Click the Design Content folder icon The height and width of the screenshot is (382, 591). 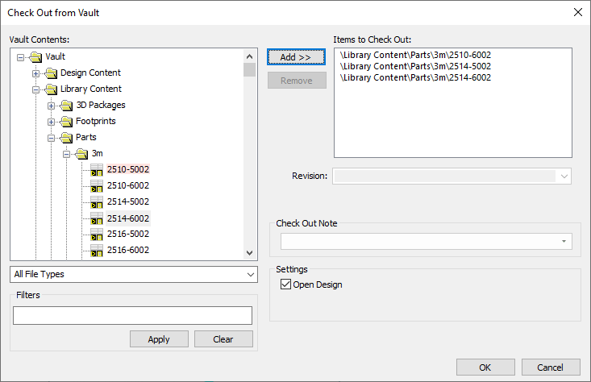tap(52, 73)
